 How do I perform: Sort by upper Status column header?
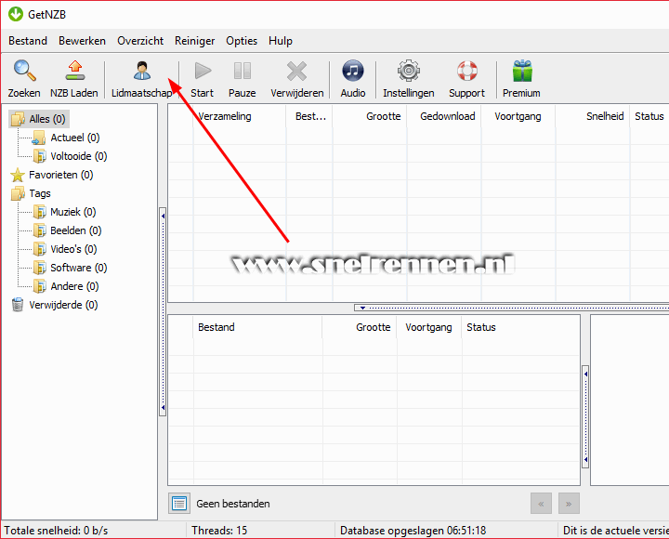pos(649,116)
